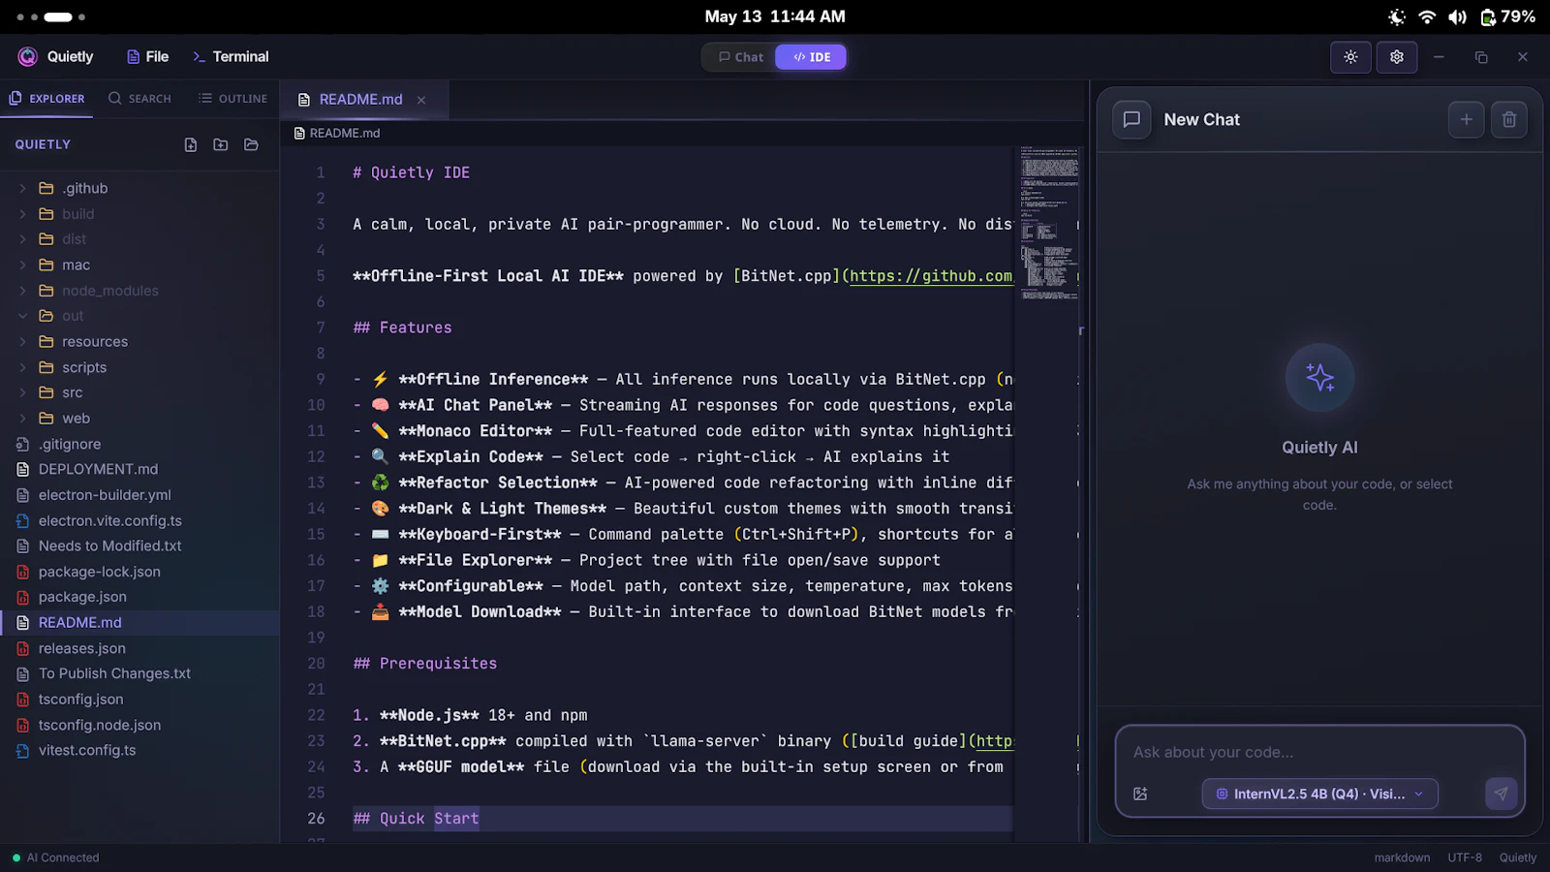Click the '## Features' heading in the editor
This screenshot has height=872, width=1550.
402,327
